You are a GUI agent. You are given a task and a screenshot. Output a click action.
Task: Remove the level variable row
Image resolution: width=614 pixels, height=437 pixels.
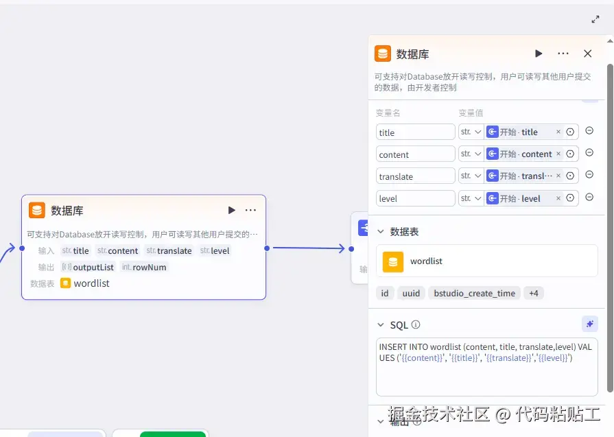pyautogui.click(x=589, y=197)
